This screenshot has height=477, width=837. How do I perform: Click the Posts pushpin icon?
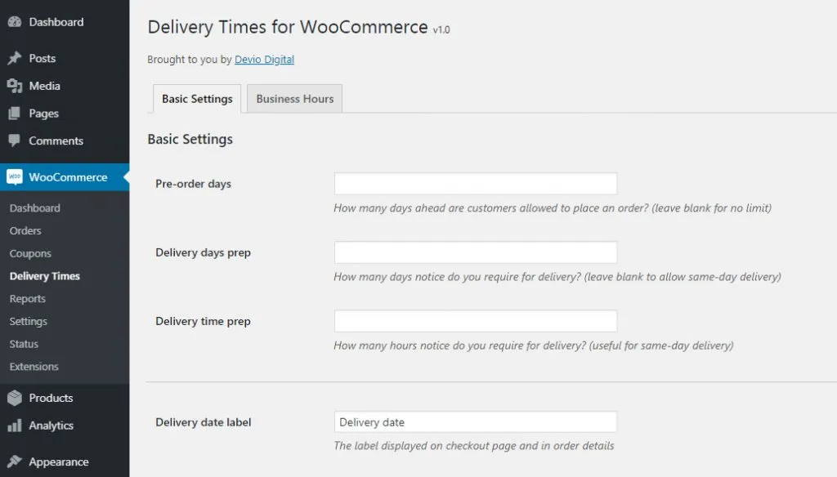(x=15, y=58)
